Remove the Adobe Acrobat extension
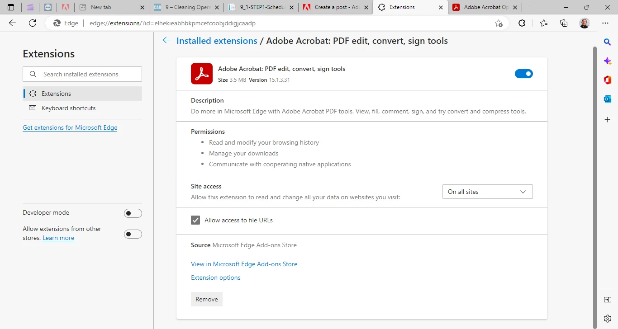 tap(207, 299)
